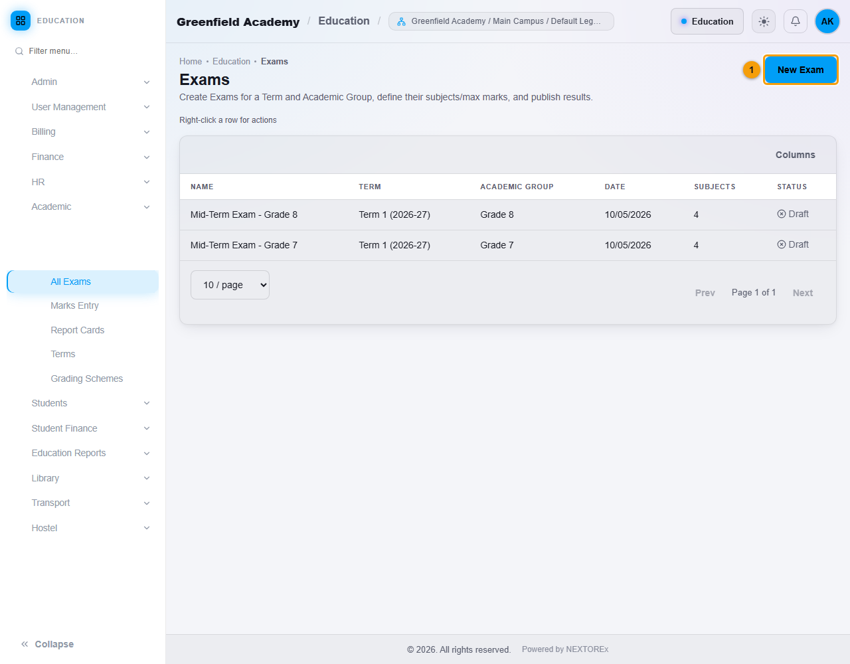
Task: Sort by the NAME column header
Action: [202, 187]
